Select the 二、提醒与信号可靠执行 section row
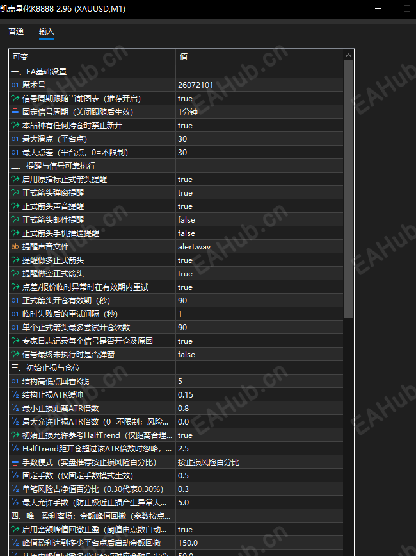416x556 pixels. [176, 166]
